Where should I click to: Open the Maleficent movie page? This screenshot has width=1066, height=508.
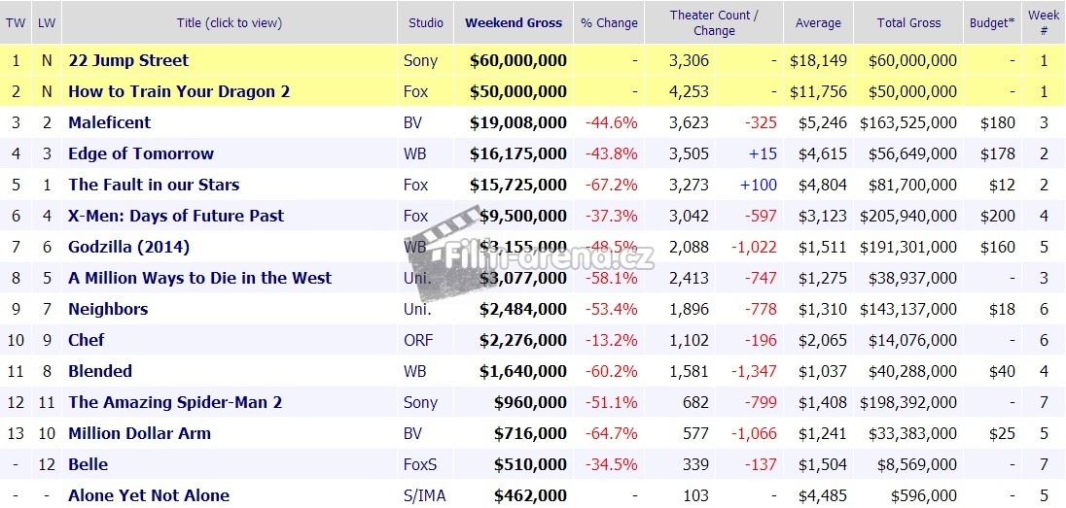pos(110,122)
